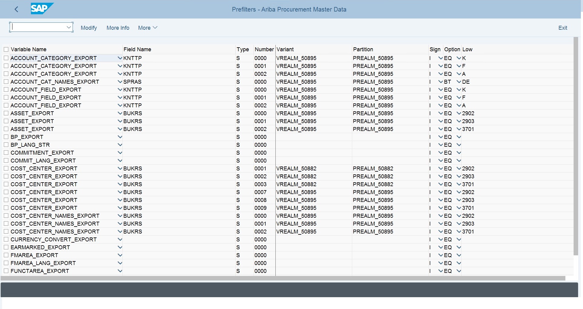Open the Sign dropdown in BP_LANG_STR row
This screenshot has height=309, width=583.
[441, 145]
